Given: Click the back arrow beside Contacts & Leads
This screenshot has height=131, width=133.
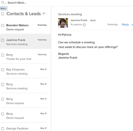Looking at the screenshot, I should (x=45, y=14).
